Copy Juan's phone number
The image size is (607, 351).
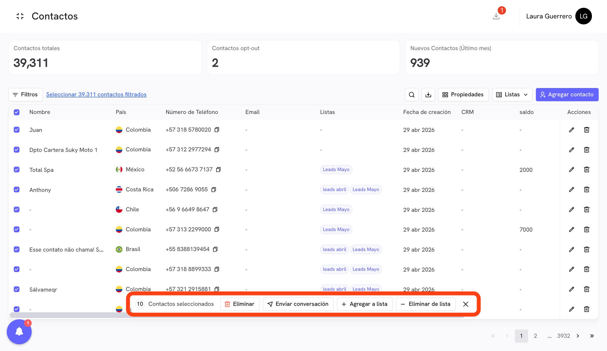click(x=217, y=130)
